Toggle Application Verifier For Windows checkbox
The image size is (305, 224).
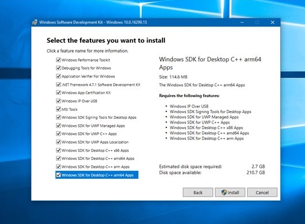coord(58,76)
